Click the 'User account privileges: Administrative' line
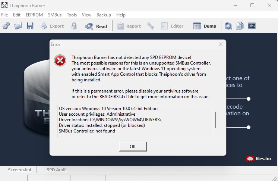Image resolution: width=278 pixels, height=181 pixels. click(x=97, y=114)
